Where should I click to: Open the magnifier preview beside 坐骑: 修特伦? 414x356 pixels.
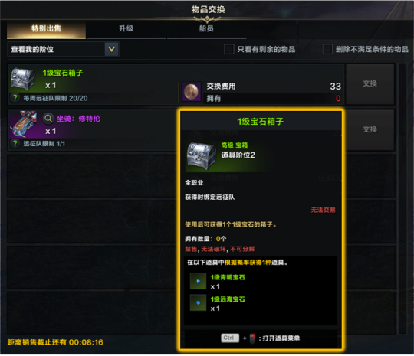click(x=48, y=119)
